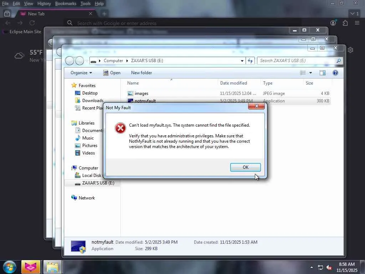Screen dimensions: 365x274
Task: Click the Windows Explorer taskbar icon
Action: click(x=52, y=267)
